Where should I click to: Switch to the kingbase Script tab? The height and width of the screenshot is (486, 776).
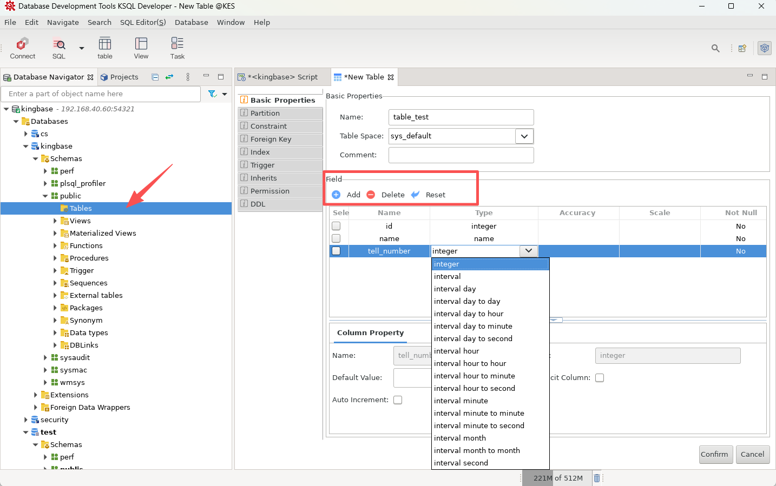[x=282, y=77]
